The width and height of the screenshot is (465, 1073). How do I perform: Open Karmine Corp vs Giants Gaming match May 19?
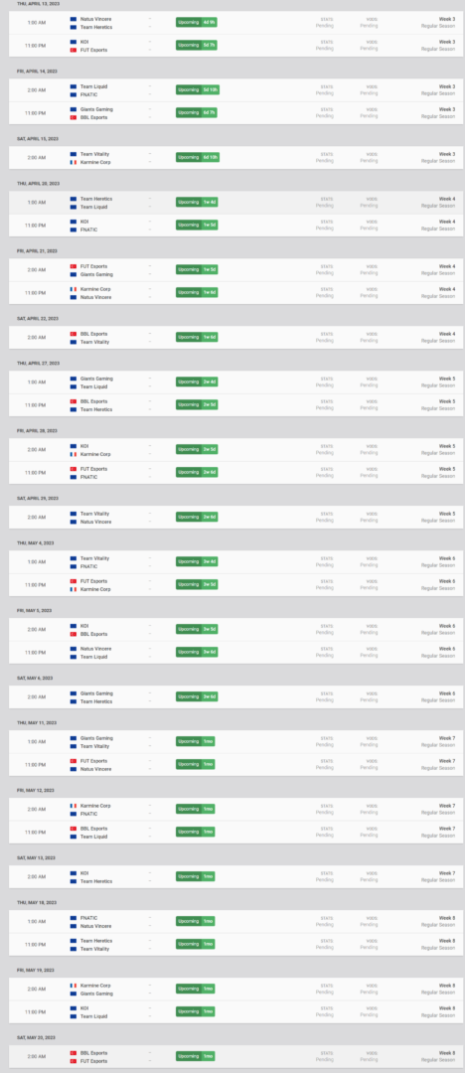coord(235,990)
